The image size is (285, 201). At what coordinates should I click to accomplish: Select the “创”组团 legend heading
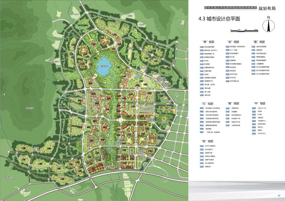pyautogui.click(x=207, y=141)
